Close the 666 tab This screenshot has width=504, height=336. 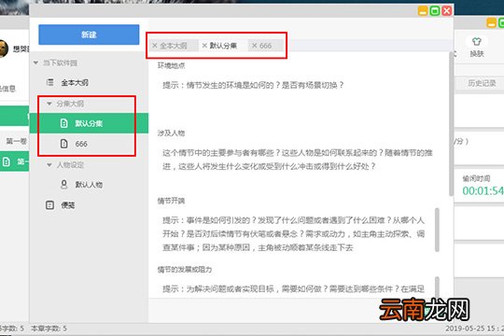click(x=254, y=46)
